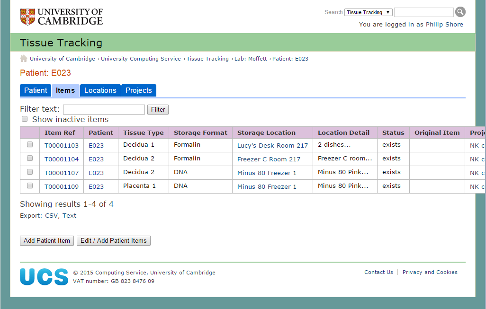Click the Filter button
The height and width of the screenshot is (309, 486).
click(158, 110)
